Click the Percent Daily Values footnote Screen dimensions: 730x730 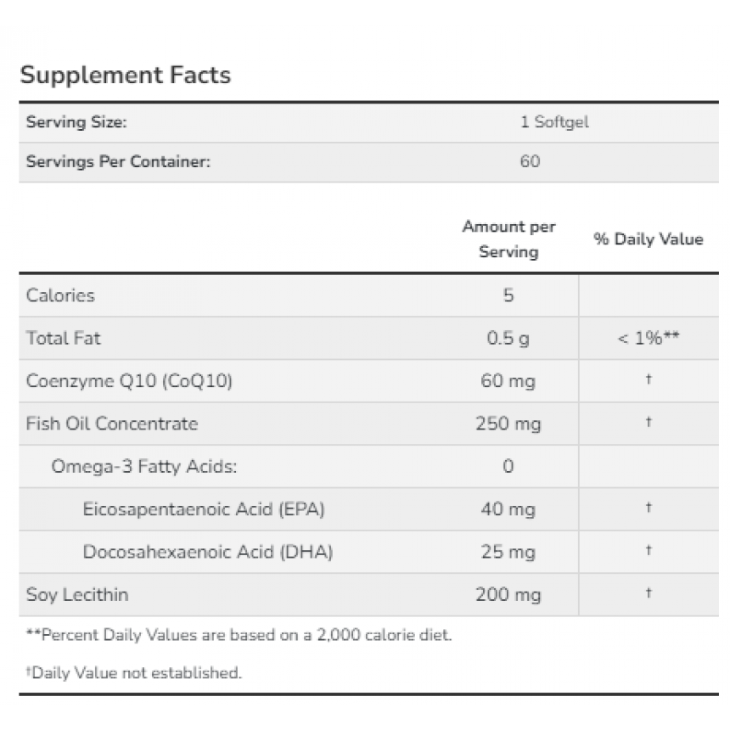click(239, 635)
